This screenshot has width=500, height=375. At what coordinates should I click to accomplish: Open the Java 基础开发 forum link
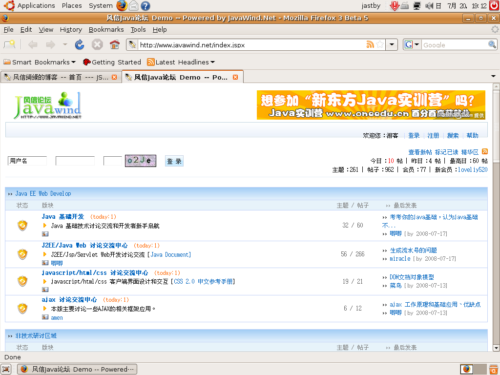[x=63, y=216]
